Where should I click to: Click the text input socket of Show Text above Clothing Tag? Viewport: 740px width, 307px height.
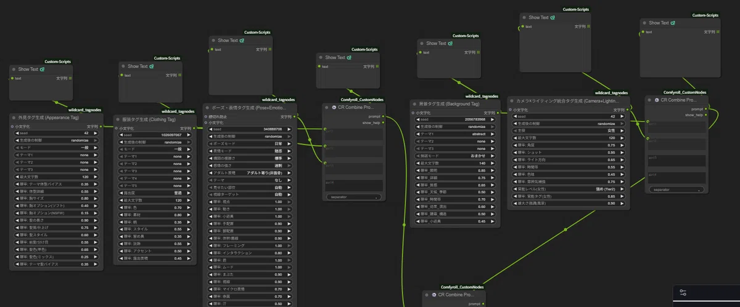click(121, 75)
